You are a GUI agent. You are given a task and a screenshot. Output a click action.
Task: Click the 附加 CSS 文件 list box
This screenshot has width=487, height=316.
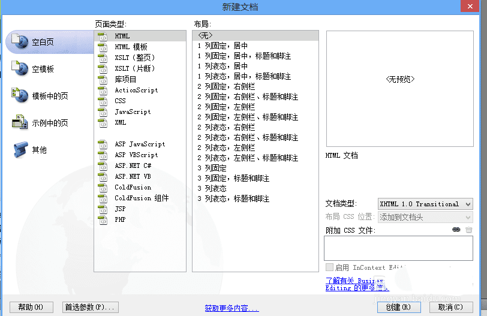[x=398, y=248]
